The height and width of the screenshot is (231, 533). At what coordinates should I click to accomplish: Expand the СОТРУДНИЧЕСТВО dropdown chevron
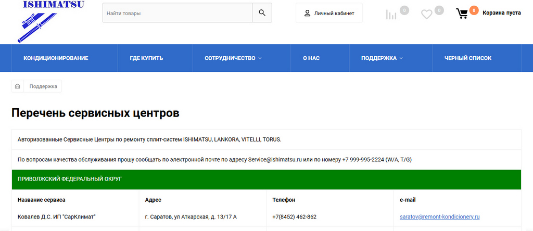(x=260, y=58)
